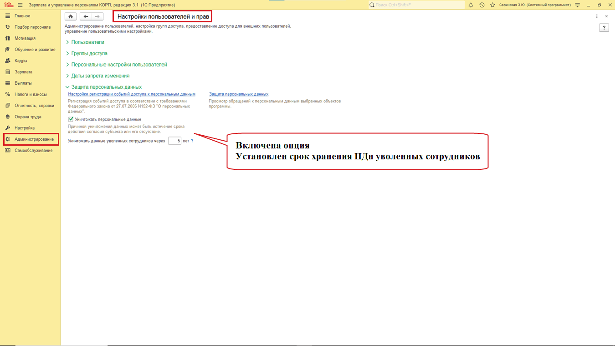The width and height of the screenshot is (615, 346).
Task: Click the years retention input field
Action: (174, 141)
